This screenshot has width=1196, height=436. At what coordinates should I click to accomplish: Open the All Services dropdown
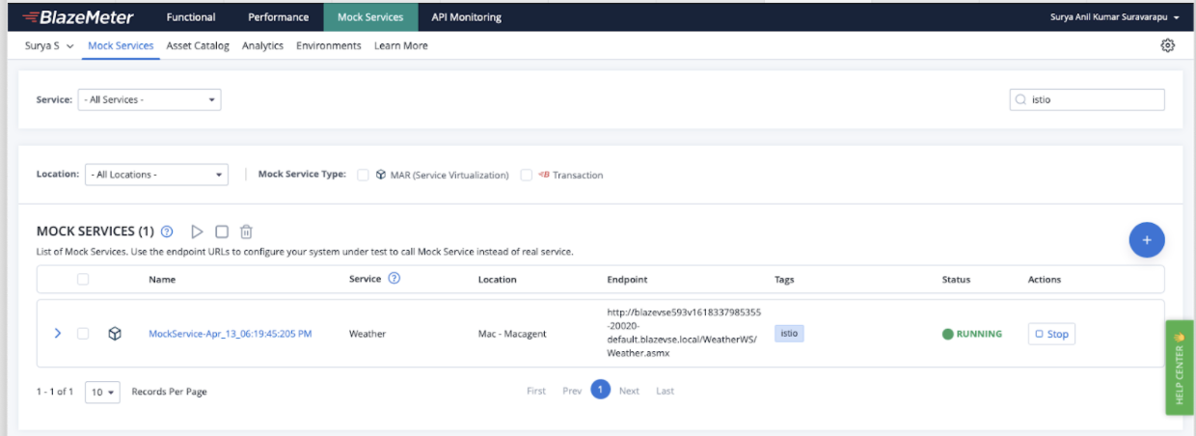point(149,99)
